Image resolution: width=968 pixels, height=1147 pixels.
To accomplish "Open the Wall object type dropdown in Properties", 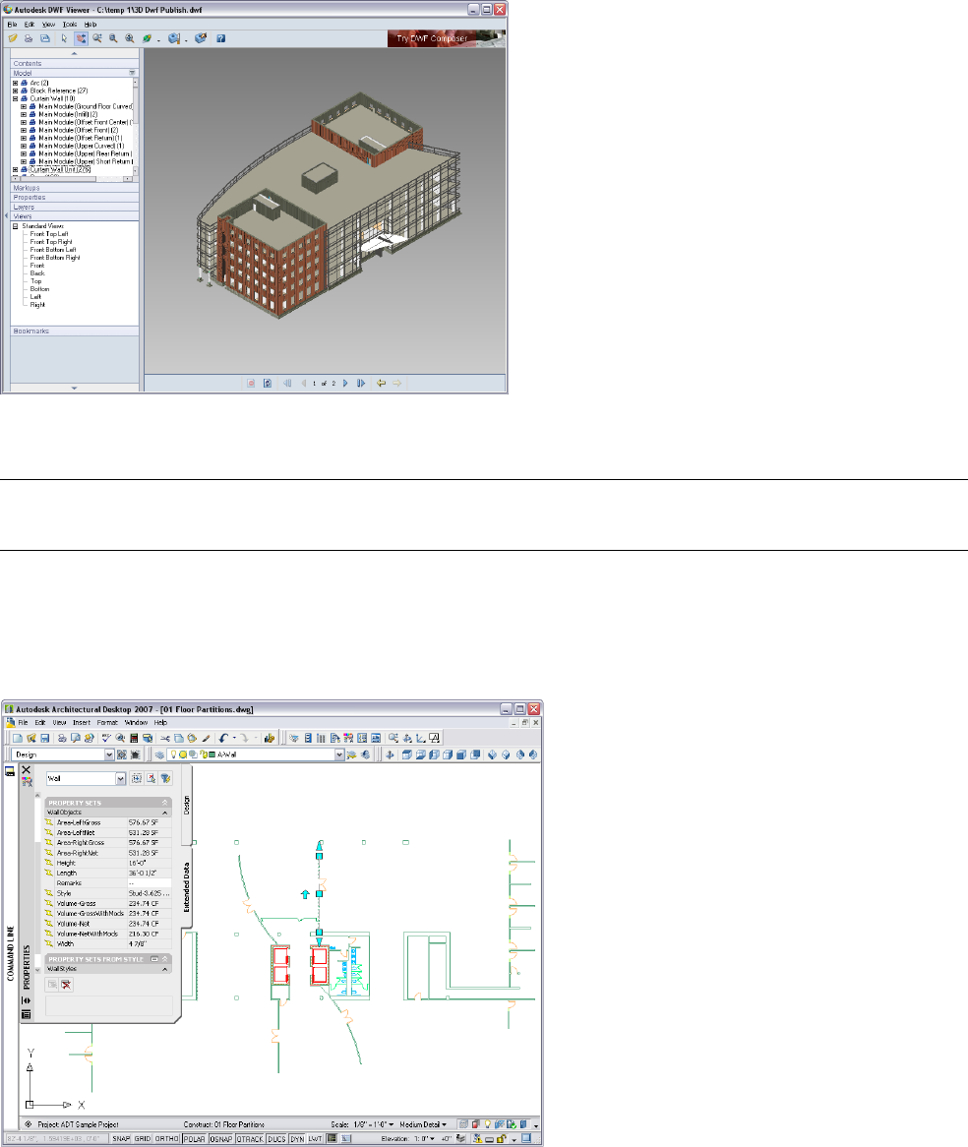I will coord(121,779).
